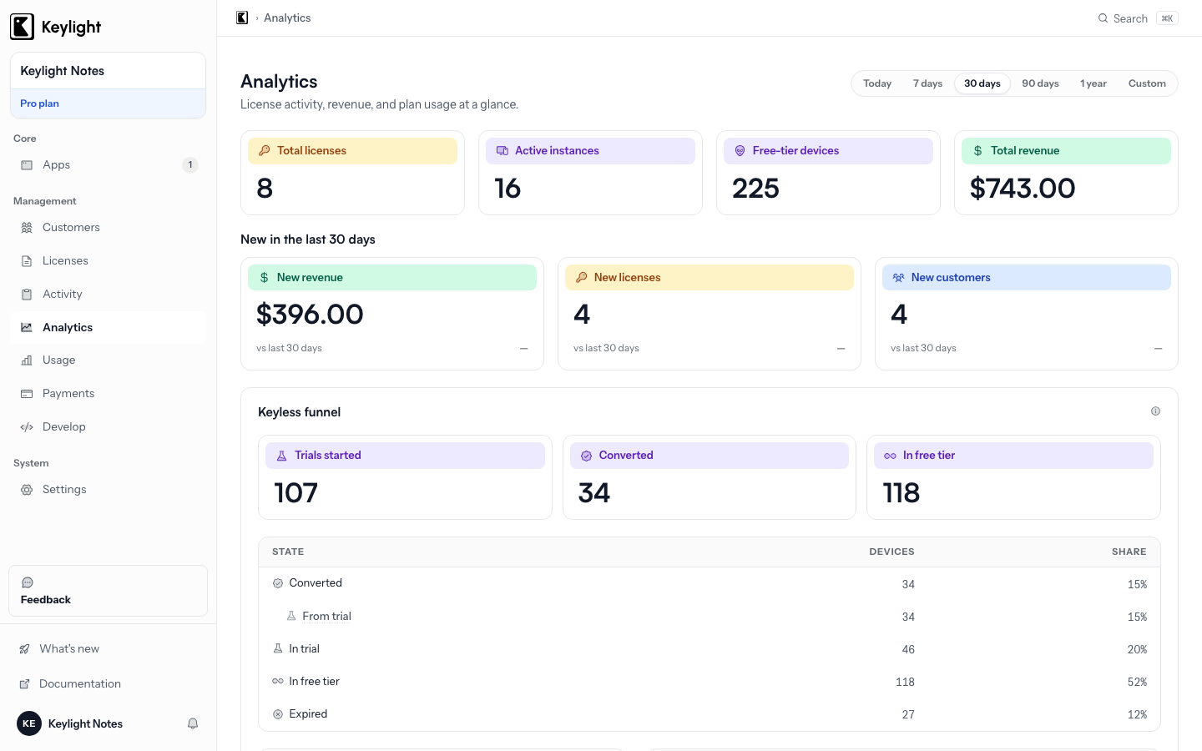Image resolution: width=1202 pixels, height=751 pixels.
Task: Select Analytics in the sidebar
Action: (108, 328)
